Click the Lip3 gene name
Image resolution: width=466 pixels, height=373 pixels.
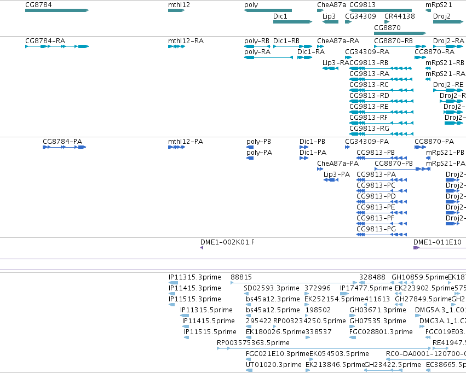tap(329, 16)
